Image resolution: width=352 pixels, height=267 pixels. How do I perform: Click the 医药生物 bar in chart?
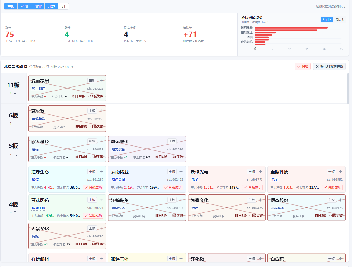[291, 28]
